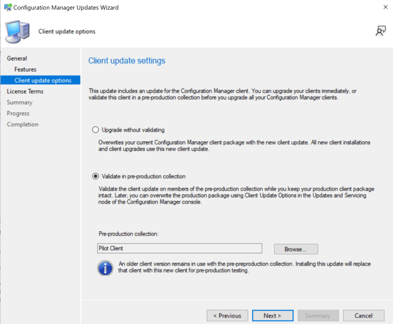Click the Pre-production collection label
Viewport: 393px width, 324px height.
(x=128, y=234)
